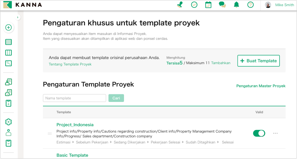297x159 pixels.
Task: Open the settings gear icon in sidebar
Action: [x=8, y=122]
